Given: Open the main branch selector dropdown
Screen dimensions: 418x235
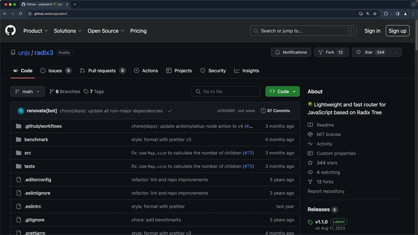Looking at the screenshot, I should (x=27, y=91).
